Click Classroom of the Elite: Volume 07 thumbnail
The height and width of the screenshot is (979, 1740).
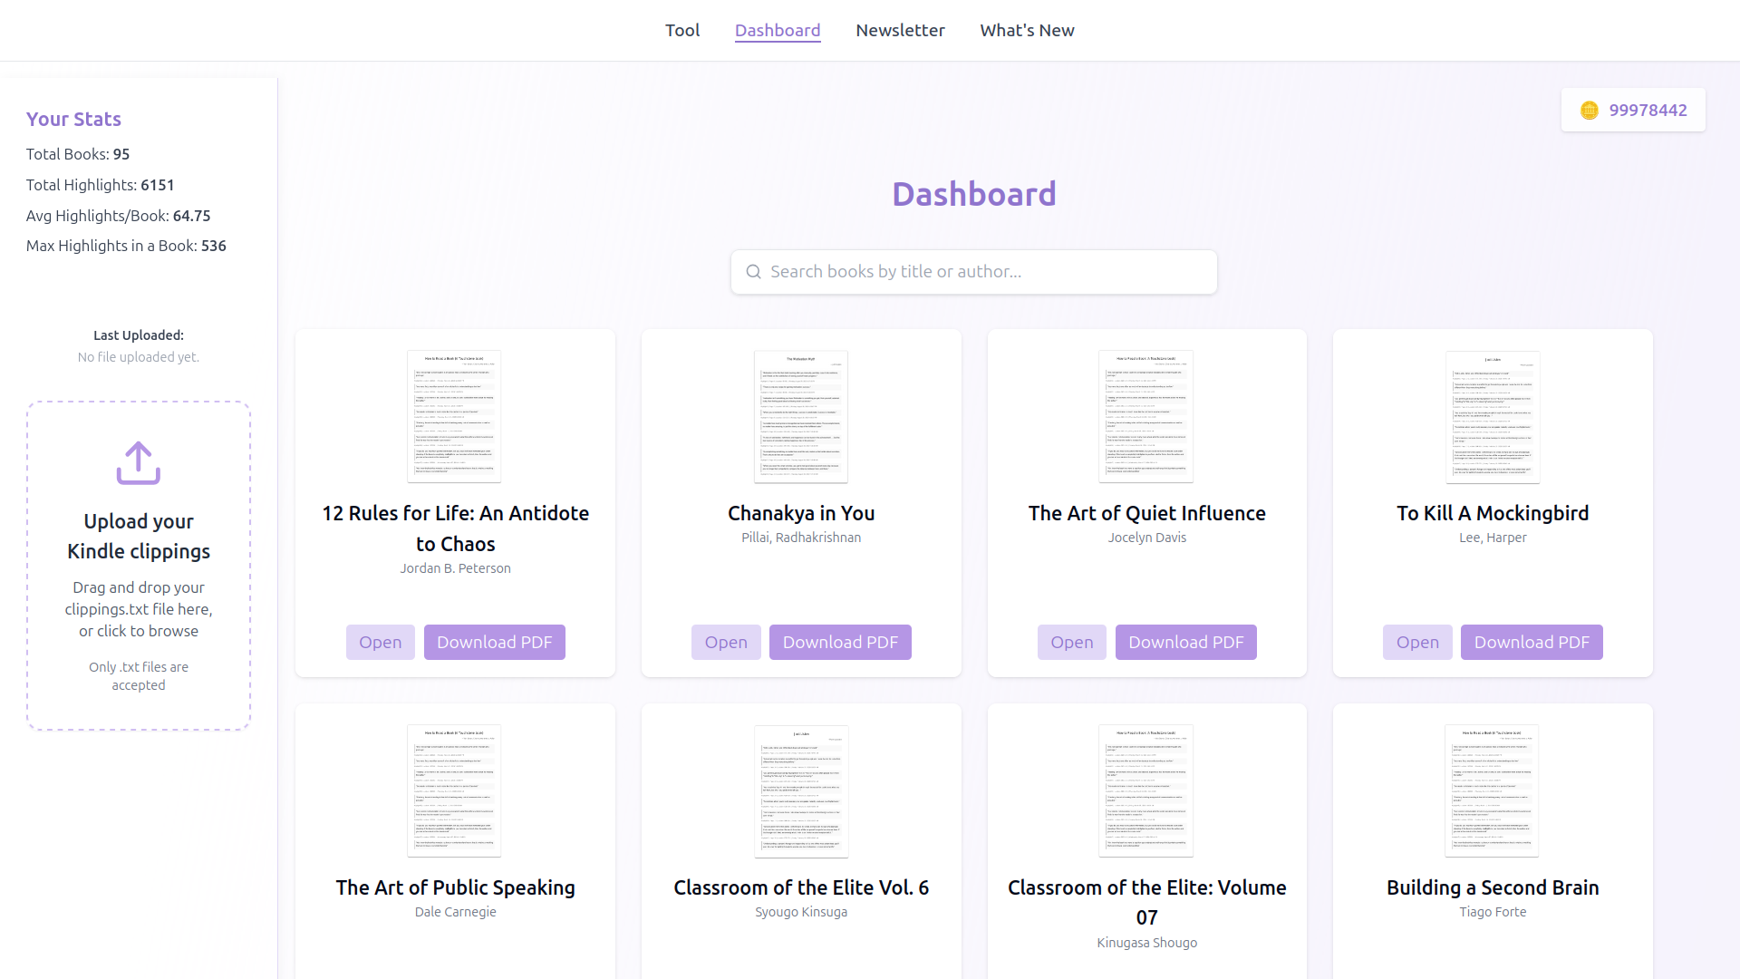click(x=1146, y=790)
